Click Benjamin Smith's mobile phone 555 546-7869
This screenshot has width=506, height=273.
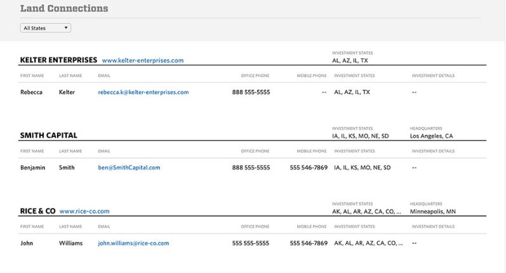coord(309,168)
